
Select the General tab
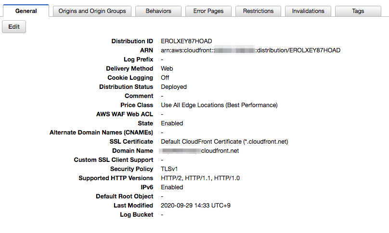[x=26, y=11]
